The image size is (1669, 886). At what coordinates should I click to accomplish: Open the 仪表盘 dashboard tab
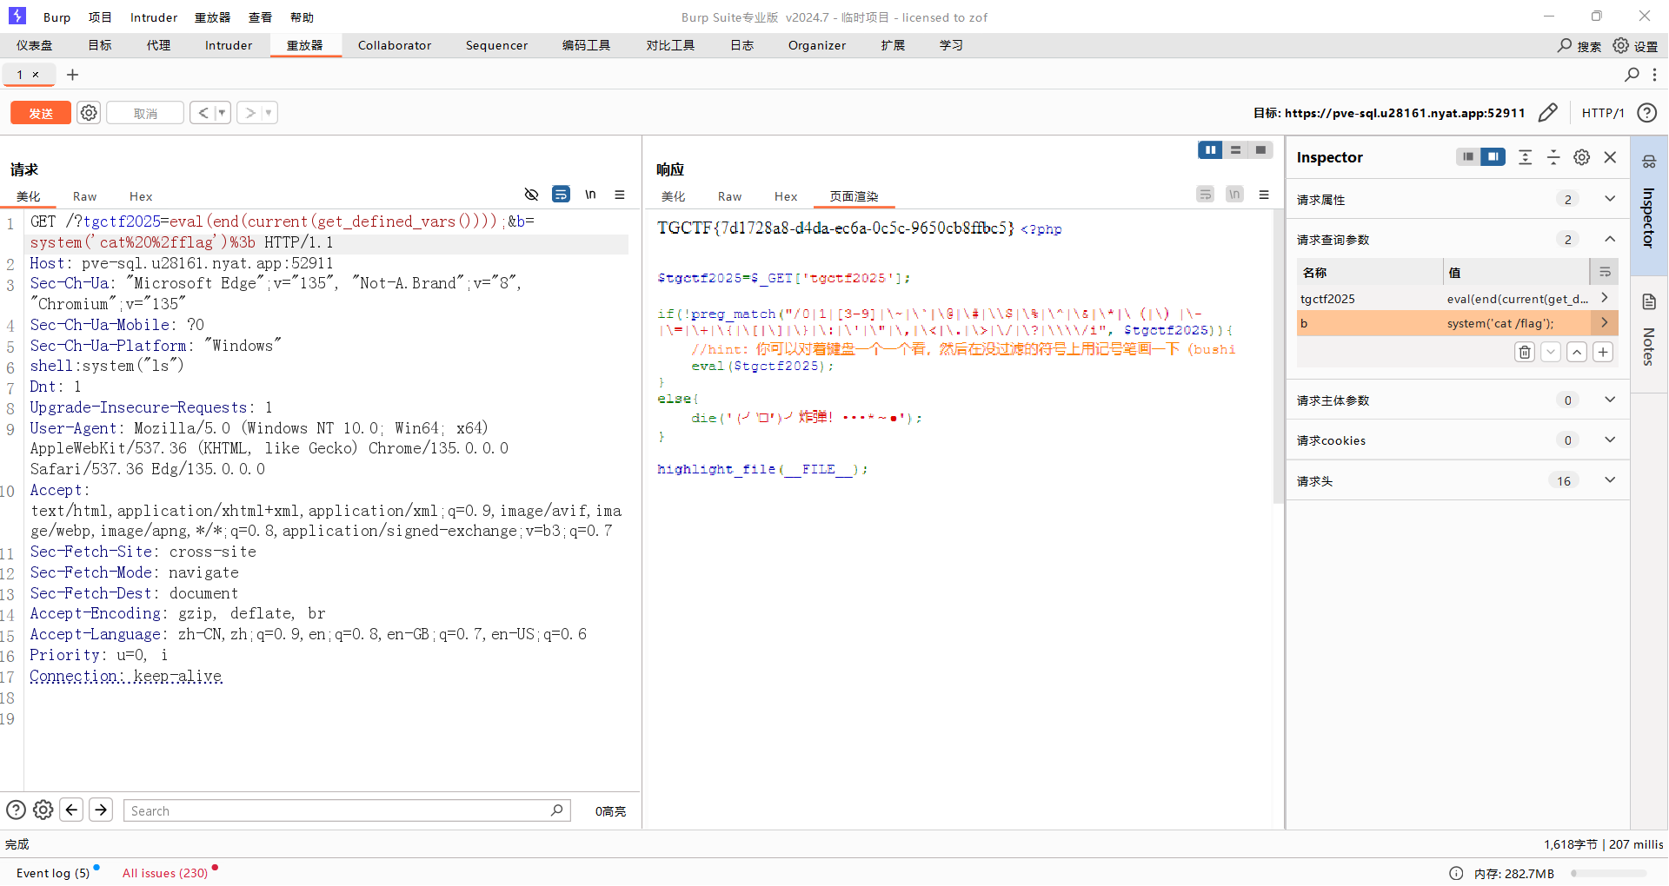click(35, 45)
